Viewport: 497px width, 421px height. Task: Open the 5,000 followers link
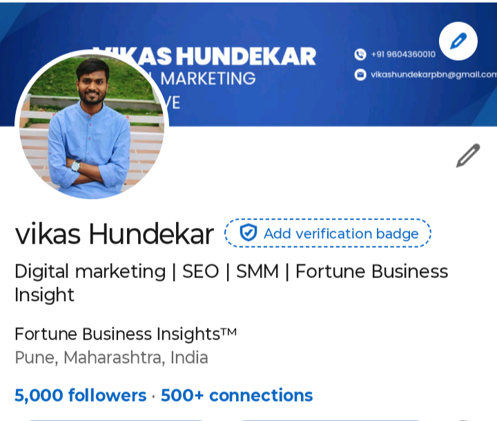tap(80, 395)
